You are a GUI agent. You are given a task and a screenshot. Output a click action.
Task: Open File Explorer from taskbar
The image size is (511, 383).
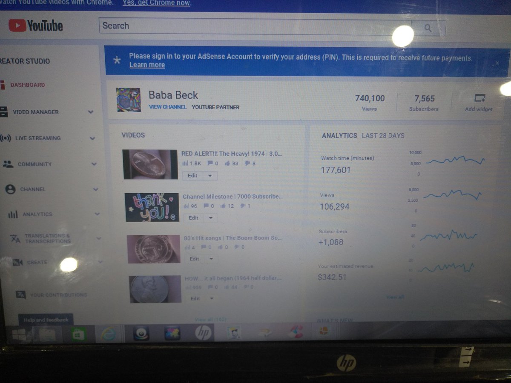click(x=46, y=335)
